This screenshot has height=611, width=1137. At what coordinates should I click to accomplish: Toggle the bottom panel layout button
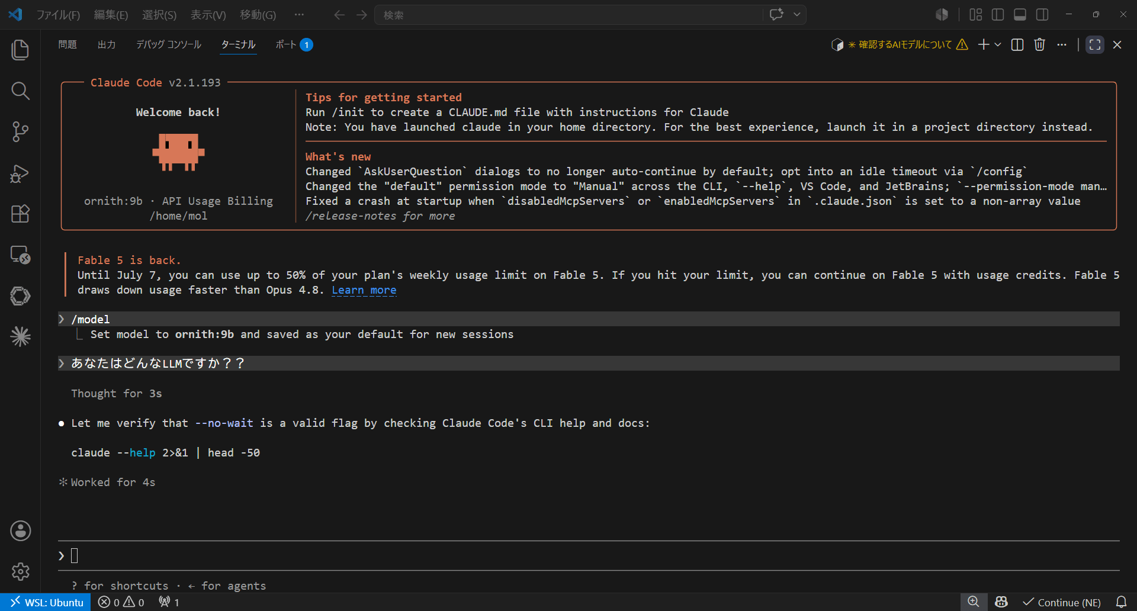click(x=1020, y=15)
